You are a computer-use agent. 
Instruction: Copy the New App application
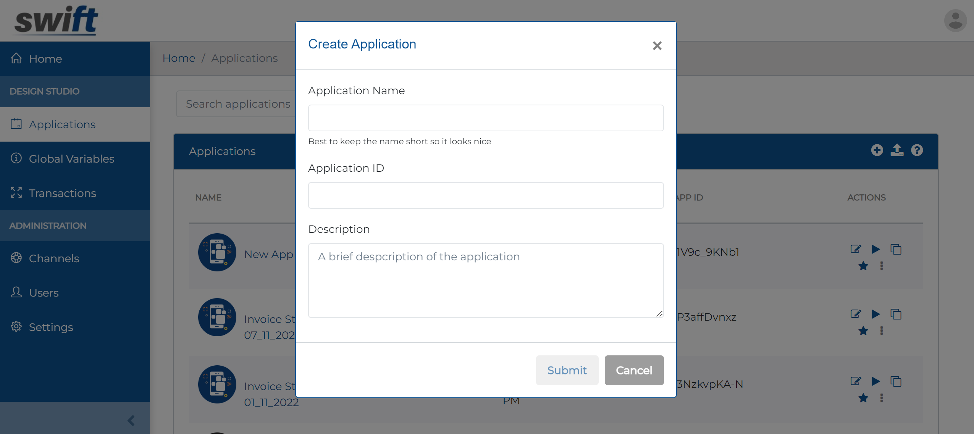896,249
